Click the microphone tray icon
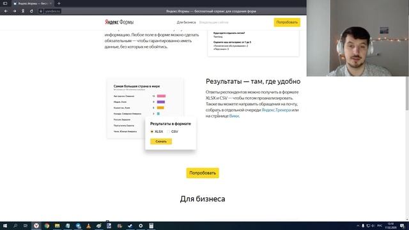The image size is (409, 230). pyautogui.click(x=363, y=226)
